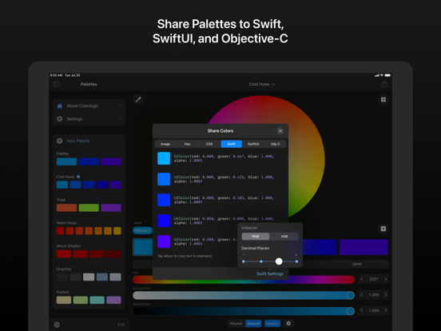
Task: Increase brightness value with right arrow
Action: click(386, 310)
